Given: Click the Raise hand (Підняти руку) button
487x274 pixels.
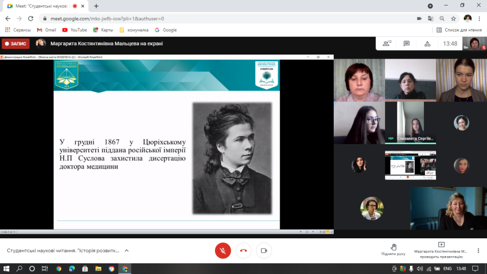Looking at the screenshot, I should coord(393,250).
